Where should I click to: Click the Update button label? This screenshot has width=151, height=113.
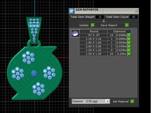[84, 25]
